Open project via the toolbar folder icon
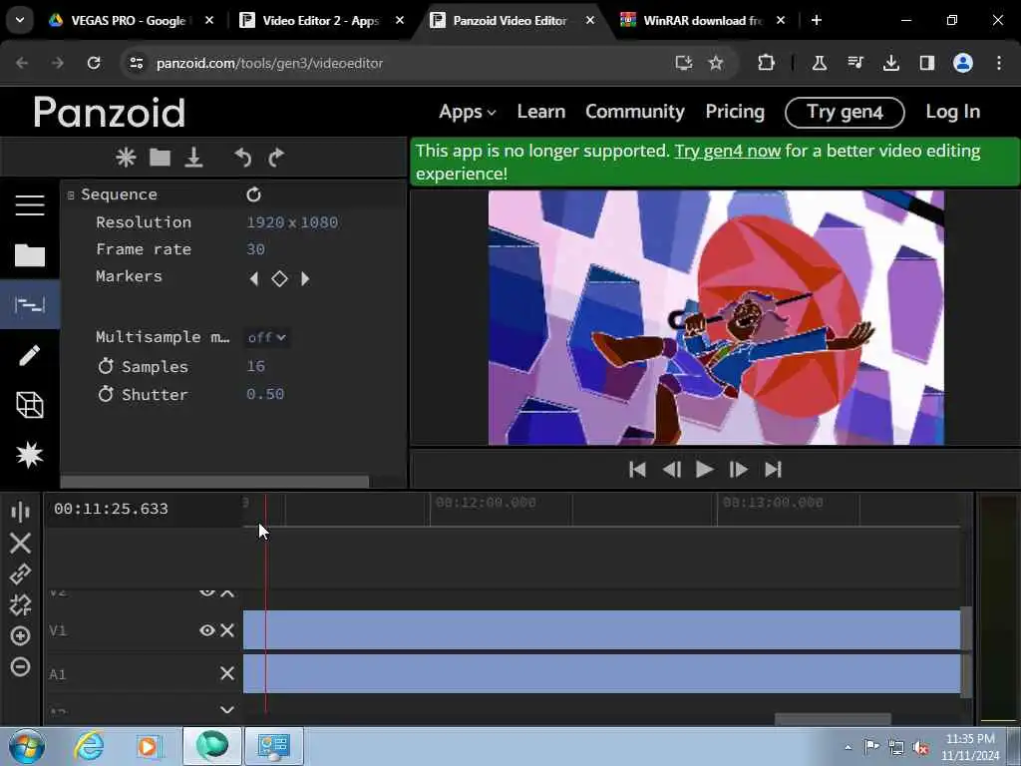Image resolution: width=1021 pixels, height=766 pixels. 160,158
